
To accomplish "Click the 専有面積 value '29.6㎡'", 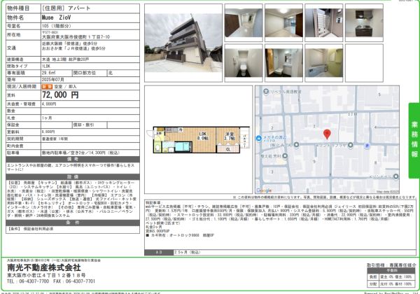I will point(48,73).
